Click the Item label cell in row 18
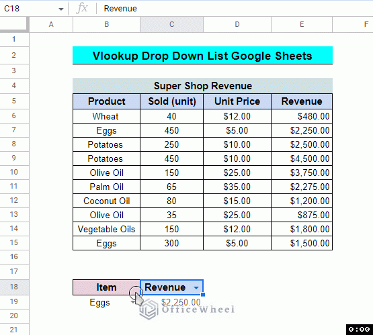This screenshot has width=373, height=335. coord(106,287)
